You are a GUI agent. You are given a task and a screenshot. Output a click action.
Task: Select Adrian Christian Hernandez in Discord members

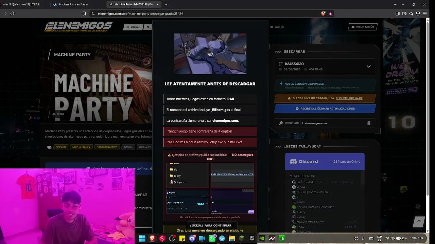point(315,207)
